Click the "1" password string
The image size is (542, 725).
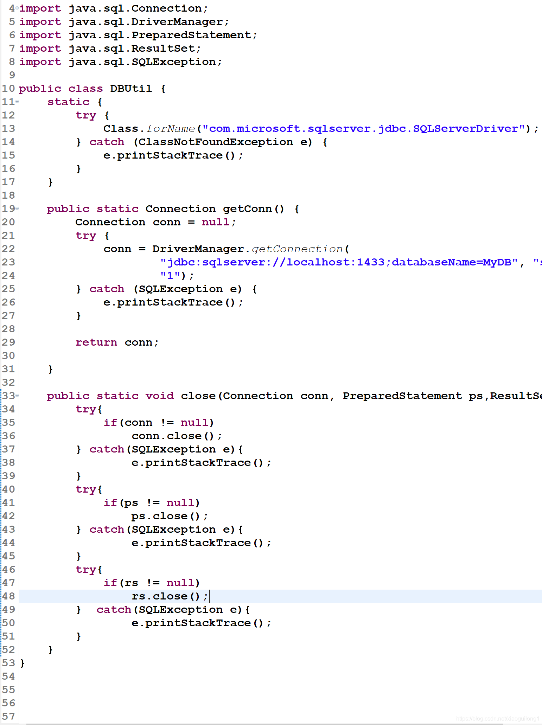170,276
